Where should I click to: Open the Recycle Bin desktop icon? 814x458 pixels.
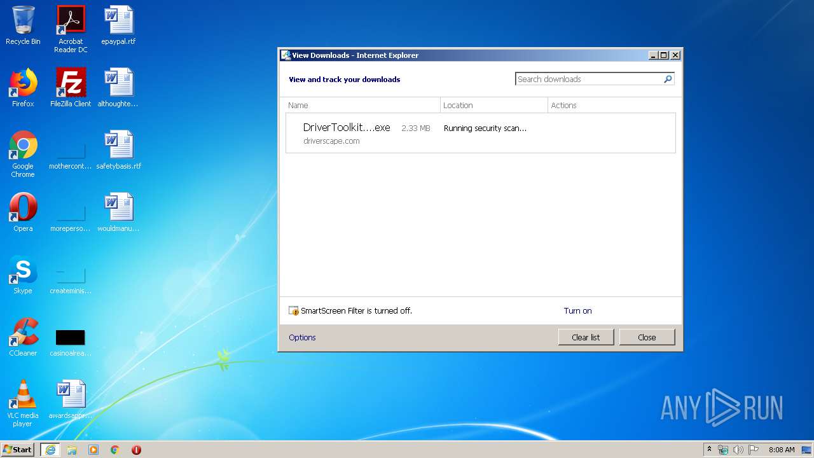[23, 25]
